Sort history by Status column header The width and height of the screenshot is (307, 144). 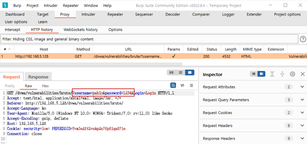pyautogui.click(x=212, y=49)
